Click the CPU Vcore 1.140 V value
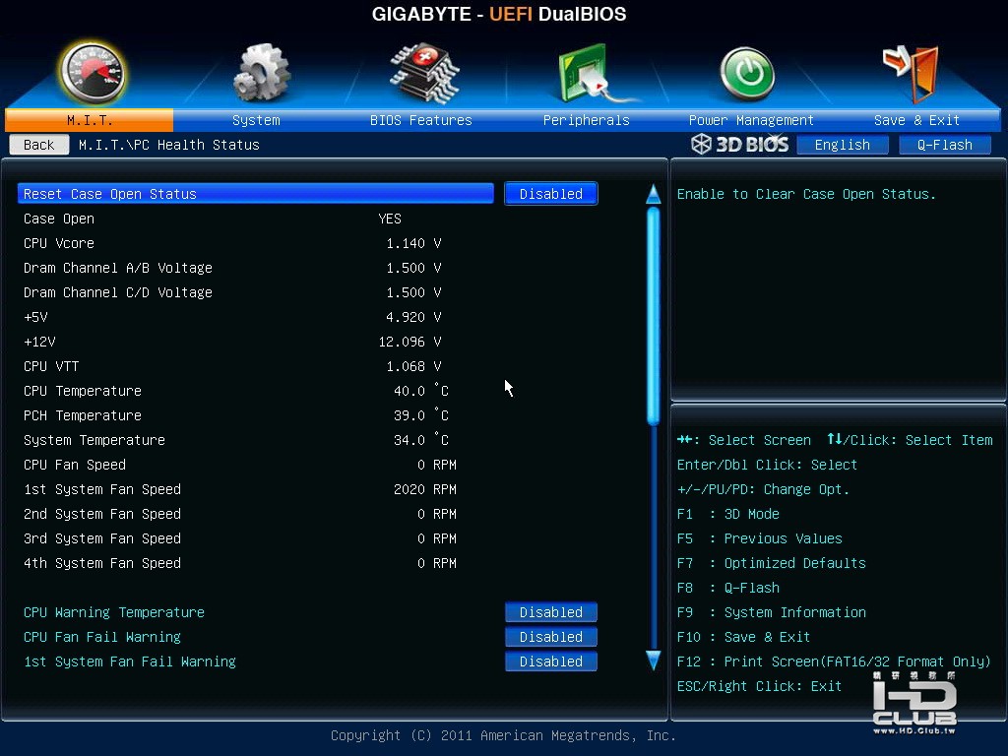The image size is (1008, 756). [413, 243]
